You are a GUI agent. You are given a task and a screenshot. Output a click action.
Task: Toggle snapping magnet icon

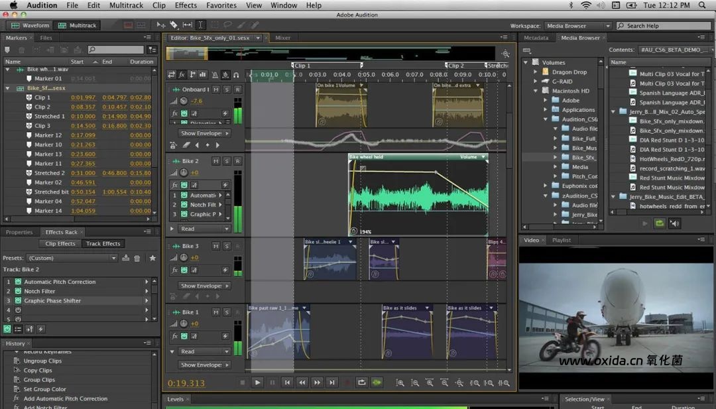236,75
